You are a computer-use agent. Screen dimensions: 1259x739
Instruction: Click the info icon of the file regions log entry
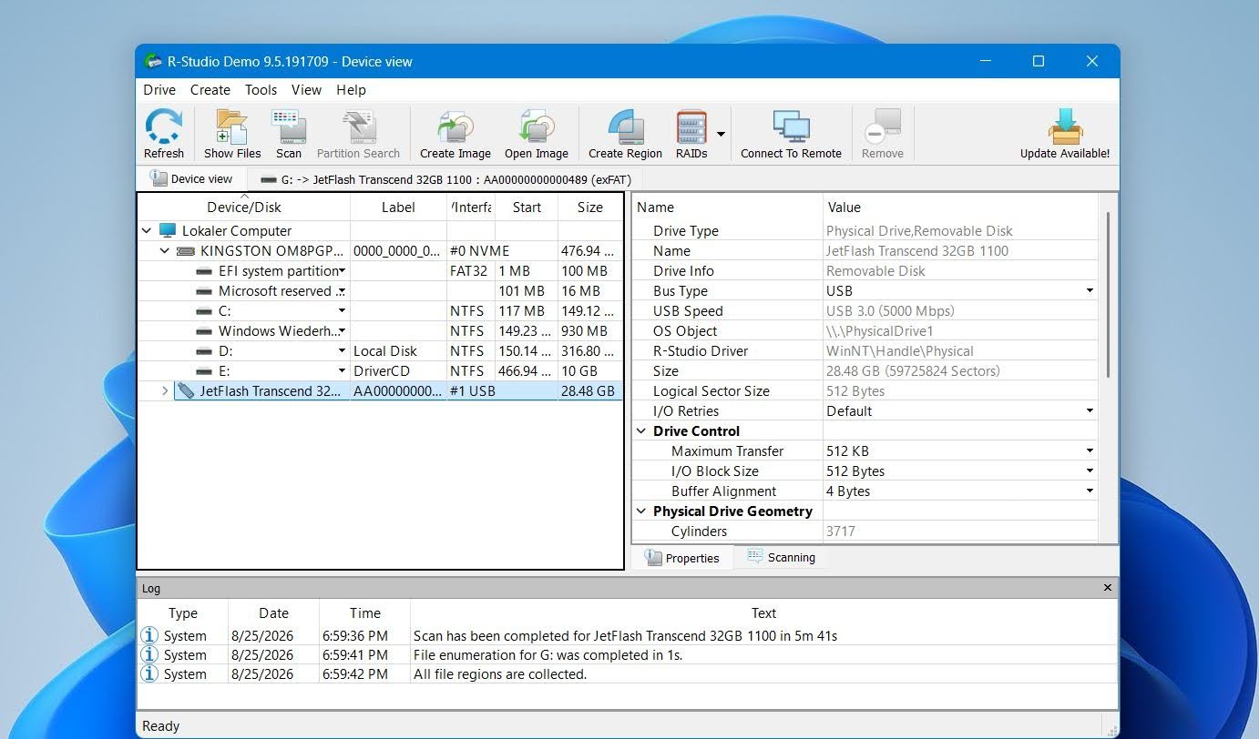click(x=149, y=673)
